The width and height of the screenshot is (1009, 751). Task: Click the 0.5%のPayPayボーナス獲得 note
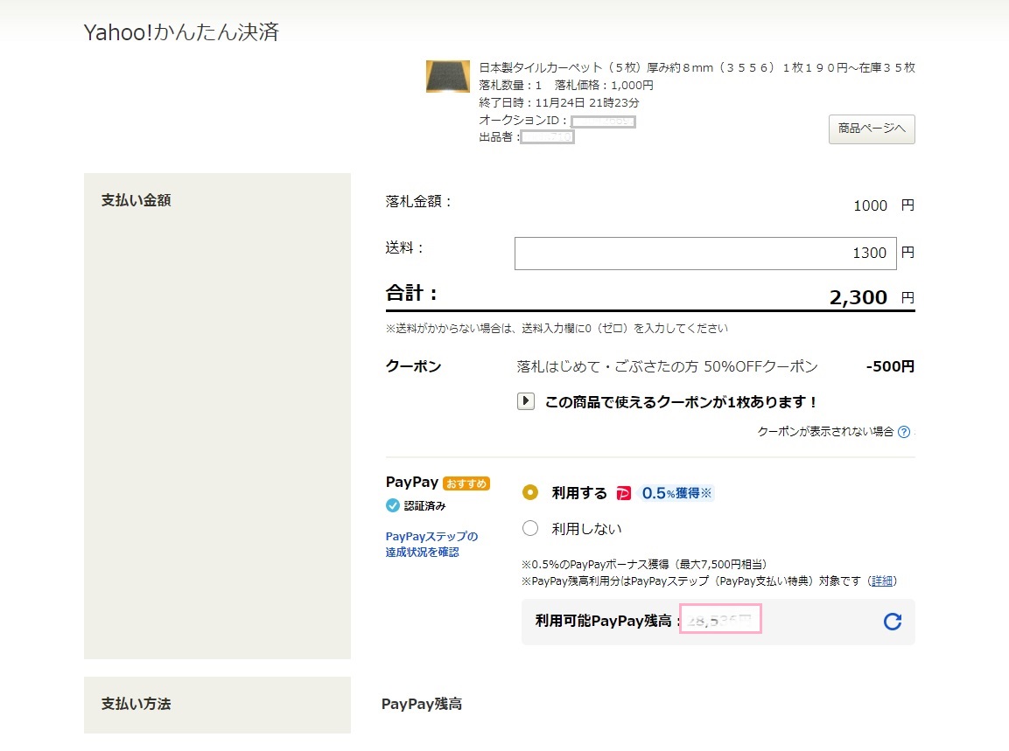tap(644, 565)
